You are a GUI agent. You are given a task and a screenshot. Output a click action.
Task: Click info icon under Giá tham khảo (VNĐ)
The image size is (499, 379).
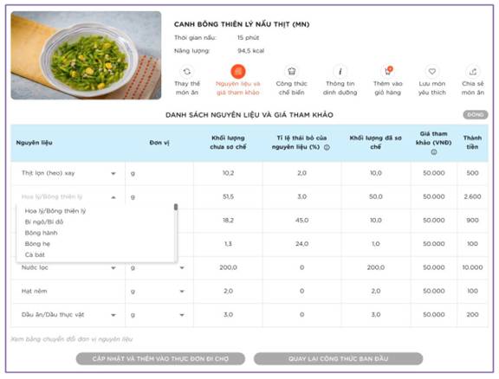[434, 152]
